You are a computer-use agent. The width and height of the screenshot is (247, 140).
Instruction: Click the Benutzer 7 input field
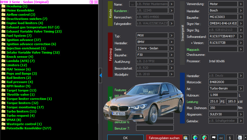click(155, 128)
